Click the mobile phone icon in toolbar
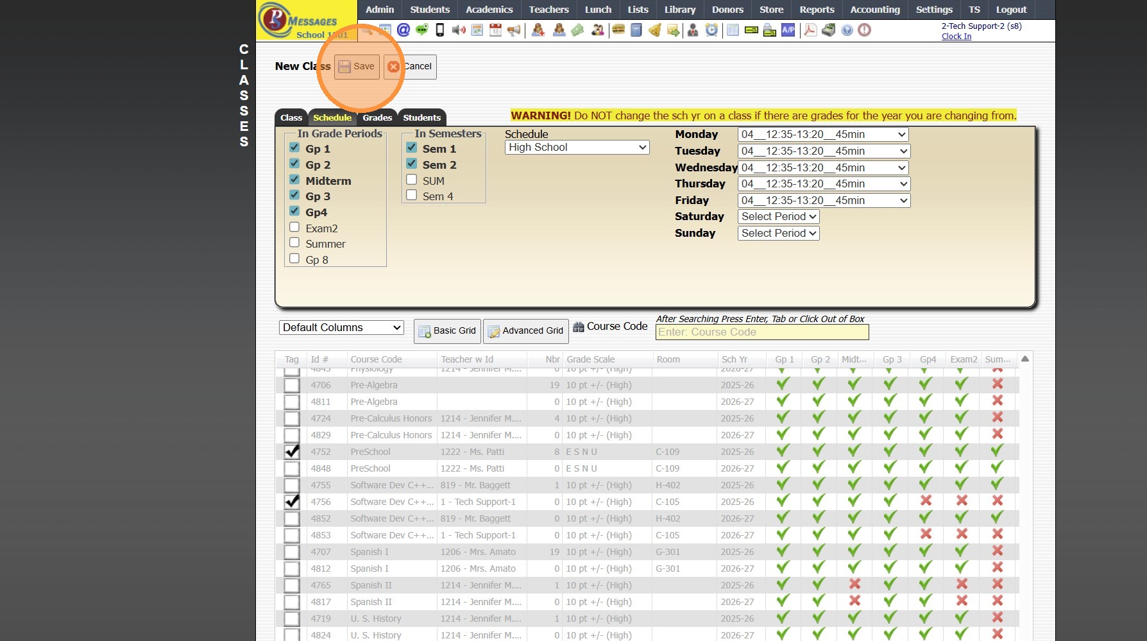 [x=440, y=30]
